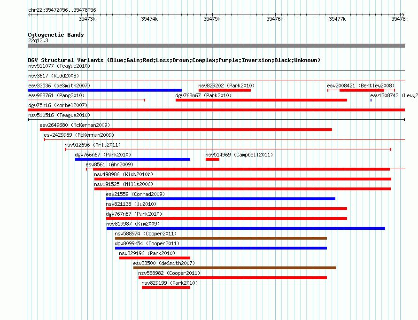Click the esv2008421 (Bentley2008) label
This screenshot has height=320, width=418.
[x=361, y=86]
